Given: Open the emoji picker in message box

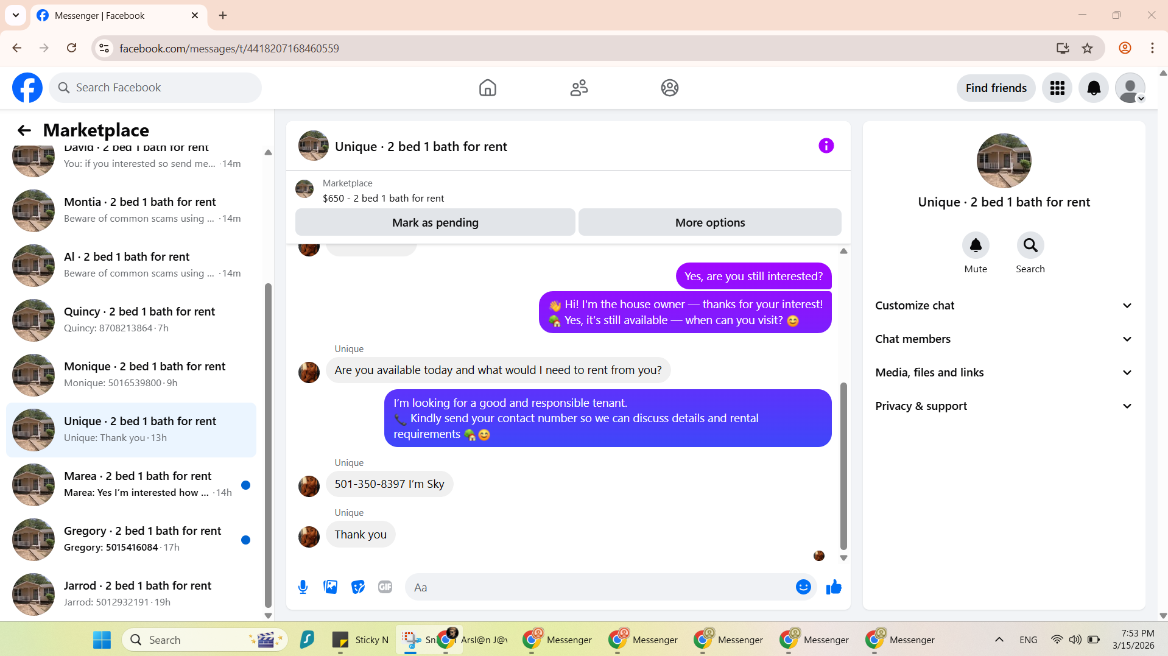Looking at the screenshot, I should coord(803,587).
